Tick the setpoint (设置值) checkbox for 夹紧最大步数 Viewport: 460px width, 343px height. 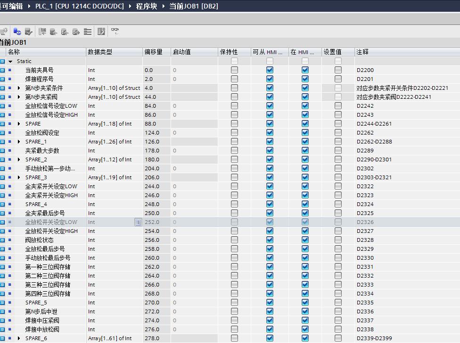click(338, 151)
